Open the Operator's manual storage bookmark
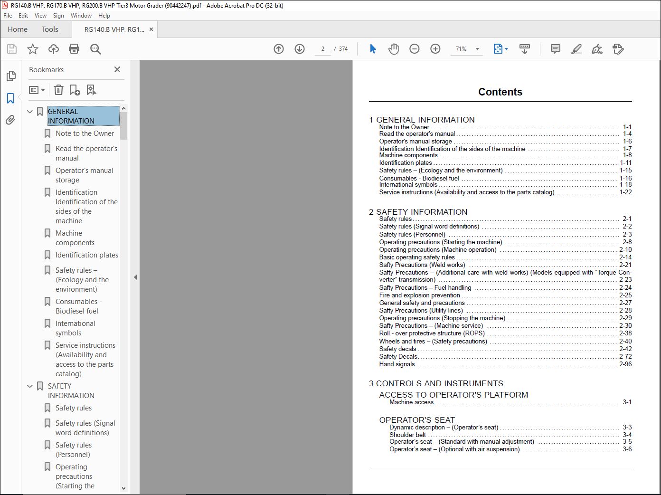Viewport: 661px width, 495px height. (x=84, y=175)
